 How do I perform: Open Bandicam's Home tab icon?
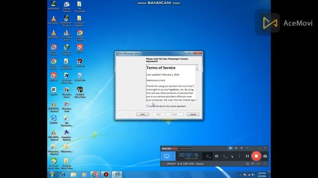(x=230, y=148)
